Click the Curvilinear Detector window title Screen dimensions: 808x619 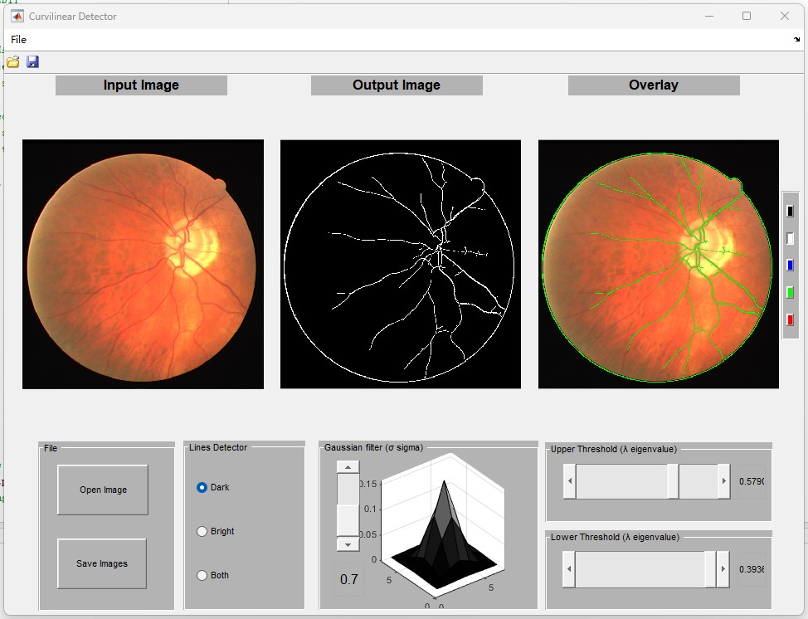pyautogui.click(x=73, y=17)
